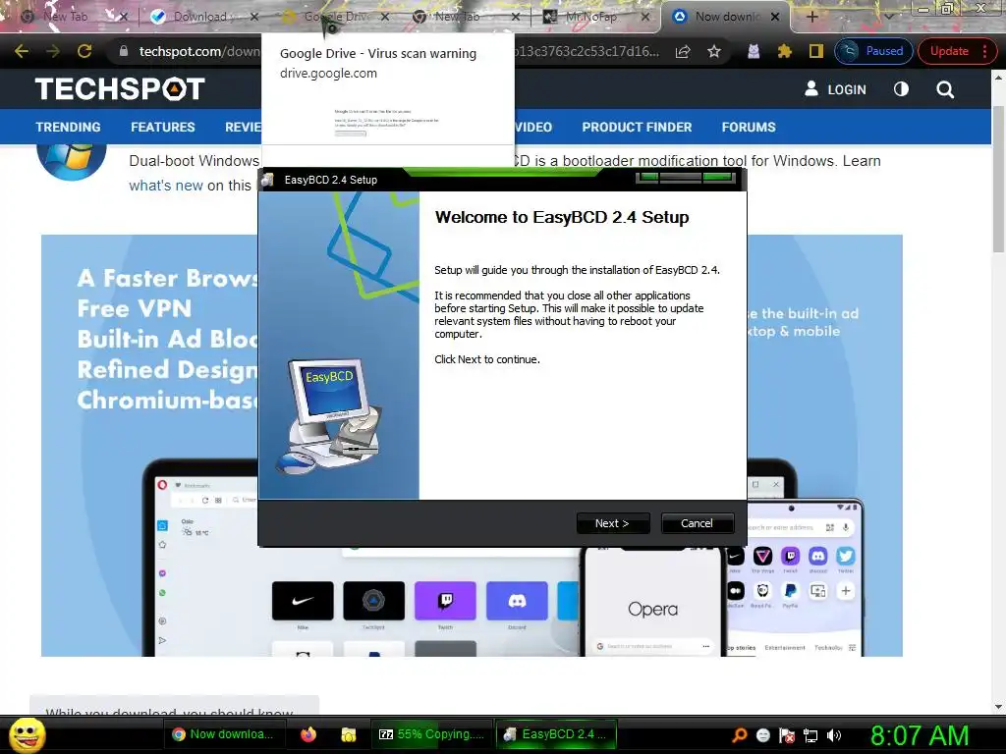Open the TechSpot LOGIN link

click(x=835, y=89)
